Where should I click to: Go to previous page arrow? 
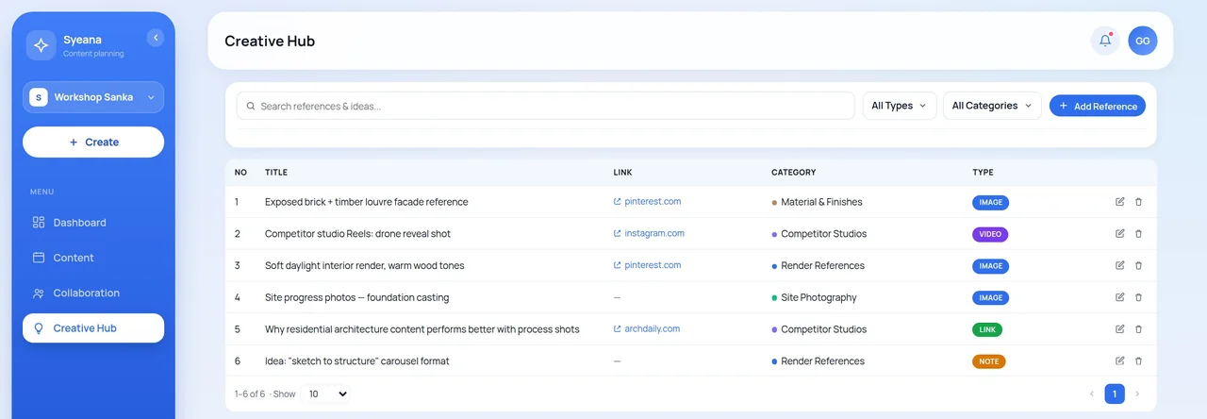tap(1092, 394)
